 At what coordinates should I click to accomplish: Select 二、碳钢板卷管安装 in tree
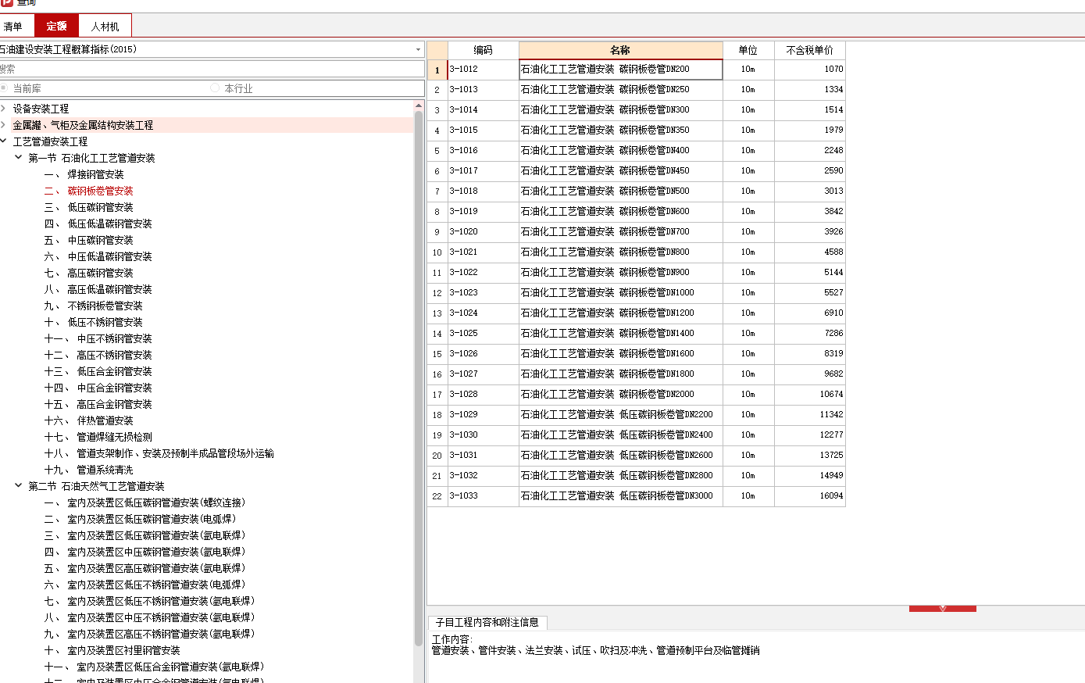[x=88, y=191]
